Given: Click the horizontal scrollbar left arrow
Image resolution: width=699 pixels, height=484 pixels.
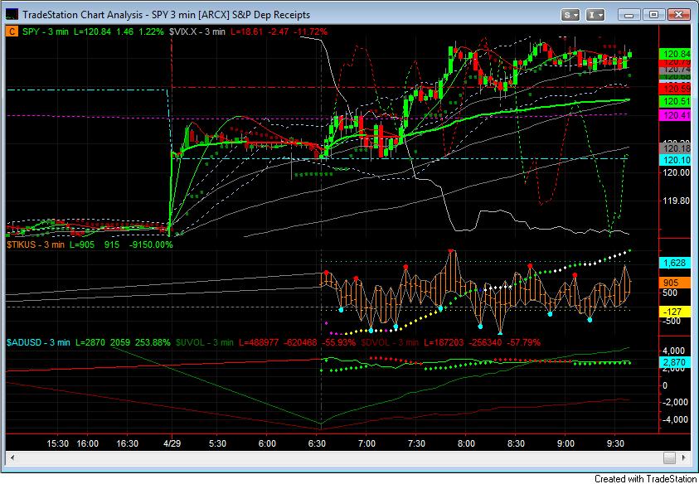Looking at the screenshot, I should (12, 457).
